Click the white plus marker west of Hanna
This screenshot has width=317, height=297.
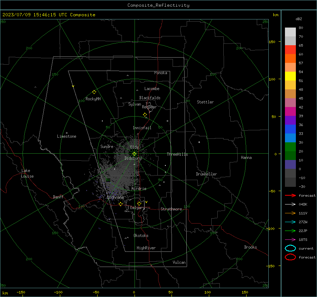point(199,142)
